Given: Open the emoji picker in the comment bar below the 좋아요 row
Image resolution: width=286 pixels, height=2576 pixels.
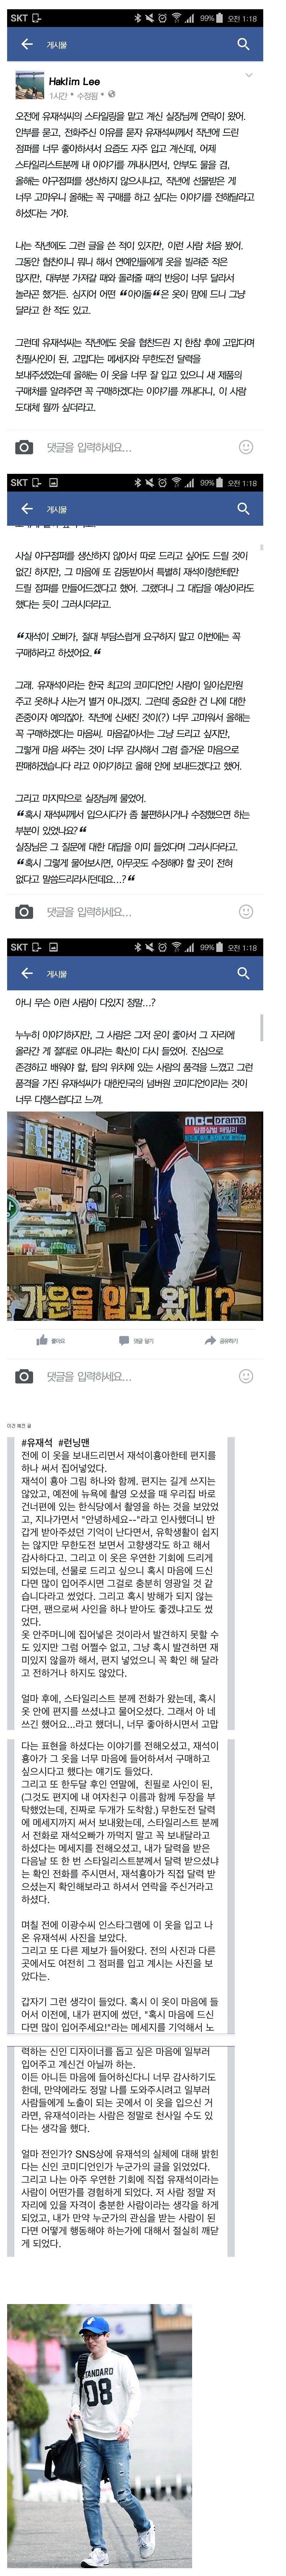Looking at the screenshot, I should [246, 1377].
